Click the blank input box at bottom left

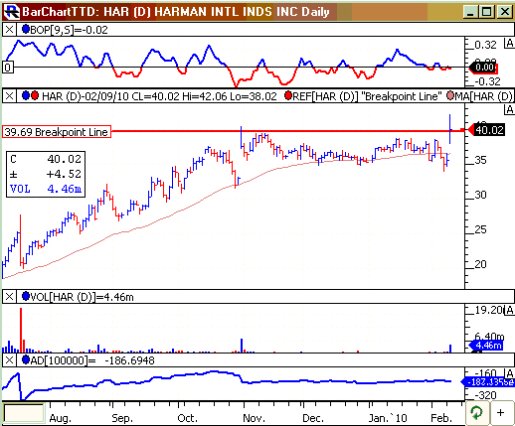coord(24,413)
